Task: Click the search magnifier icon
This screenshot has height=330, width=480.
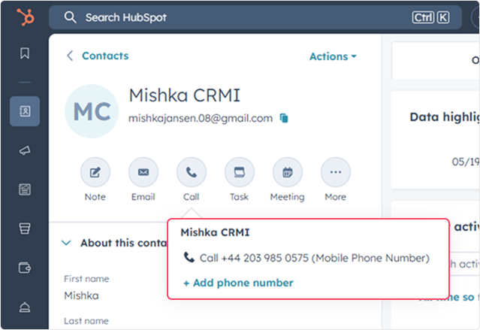Action: click(x=70, y=17)
